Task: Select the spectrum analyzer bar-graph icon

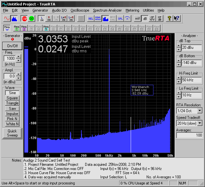Action: [14, 18]
